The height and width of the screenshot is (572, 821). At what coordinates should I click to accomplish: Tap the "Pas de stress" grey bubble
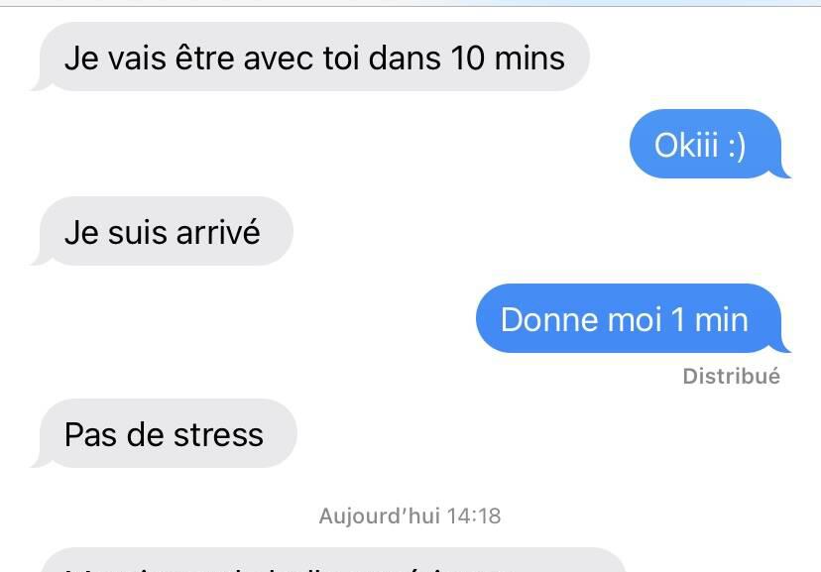click(165, 433)
